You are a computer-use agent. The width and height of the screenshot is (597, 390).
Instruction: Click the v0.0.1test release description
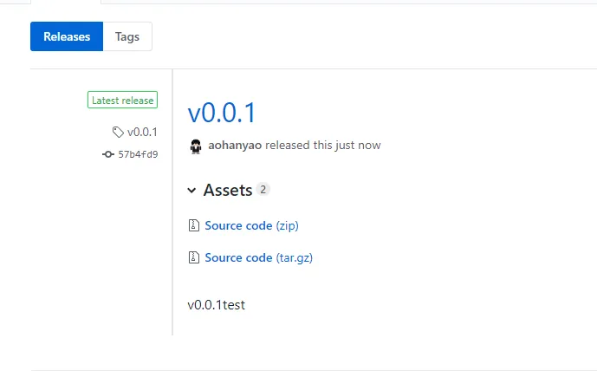click(217, 305)
